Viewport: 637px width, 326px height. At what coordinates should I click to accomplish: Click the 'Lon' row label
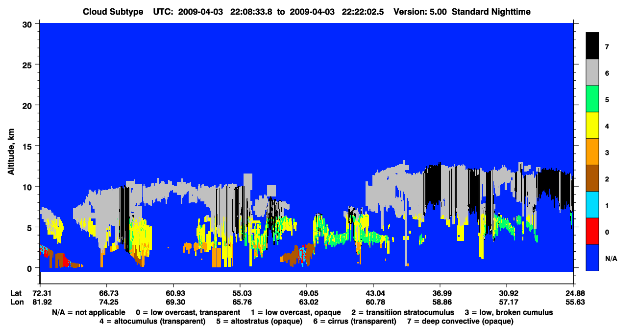click(x=16, y=302)
